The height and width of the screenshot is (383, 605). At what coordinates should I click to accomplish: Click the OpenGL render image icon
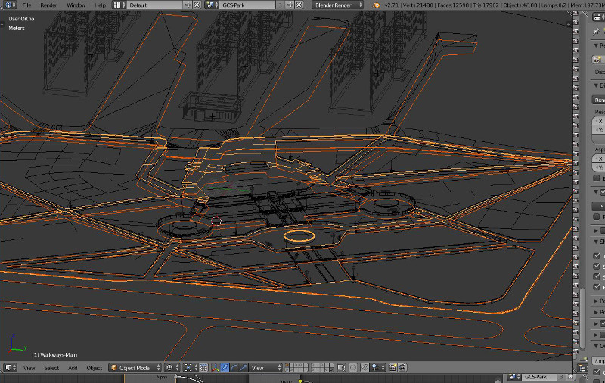pyautogui.click(x=392, y=368)
